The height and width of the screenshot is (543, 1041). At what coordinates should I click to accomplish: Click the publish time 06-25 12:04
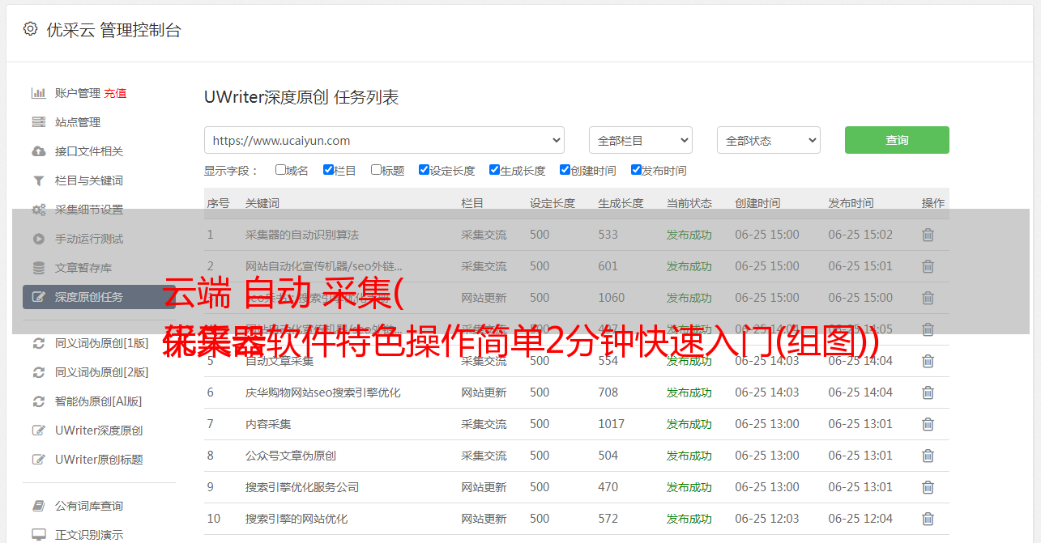click(860, 519)
